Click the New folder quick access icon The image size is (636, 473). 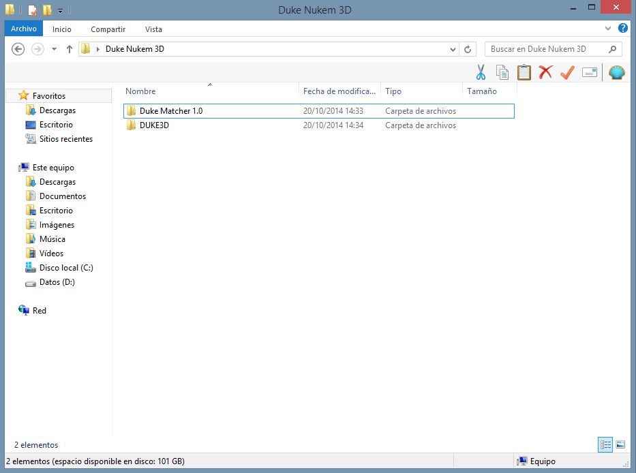pyautogui.click(x=47, y=10)
